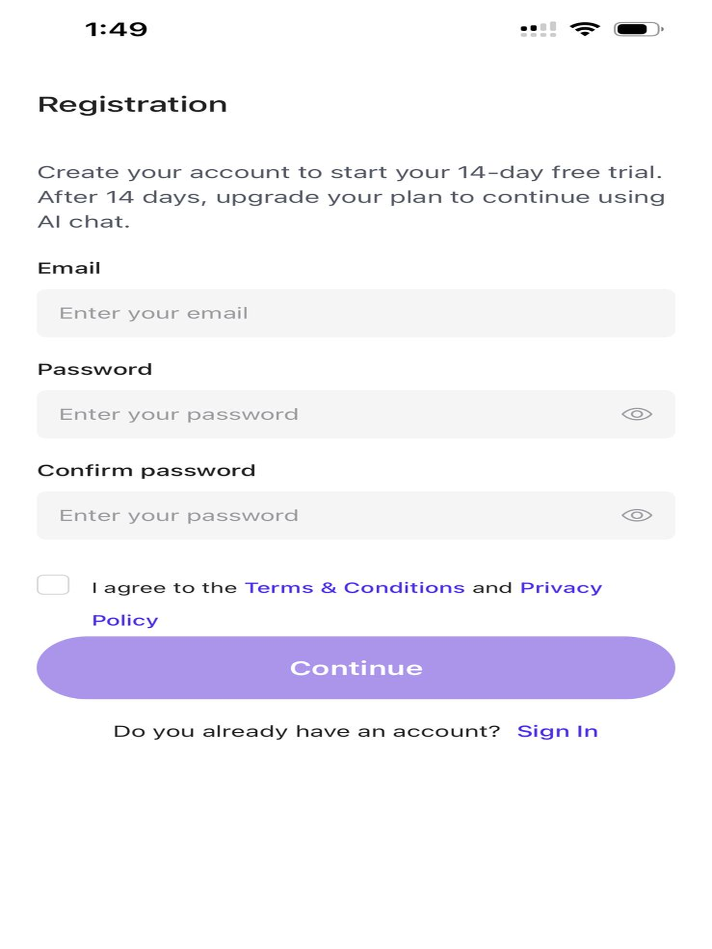This screenshot has width=712, height=949.
Task: Click the Confirm password label
Action: click(146, 471)
